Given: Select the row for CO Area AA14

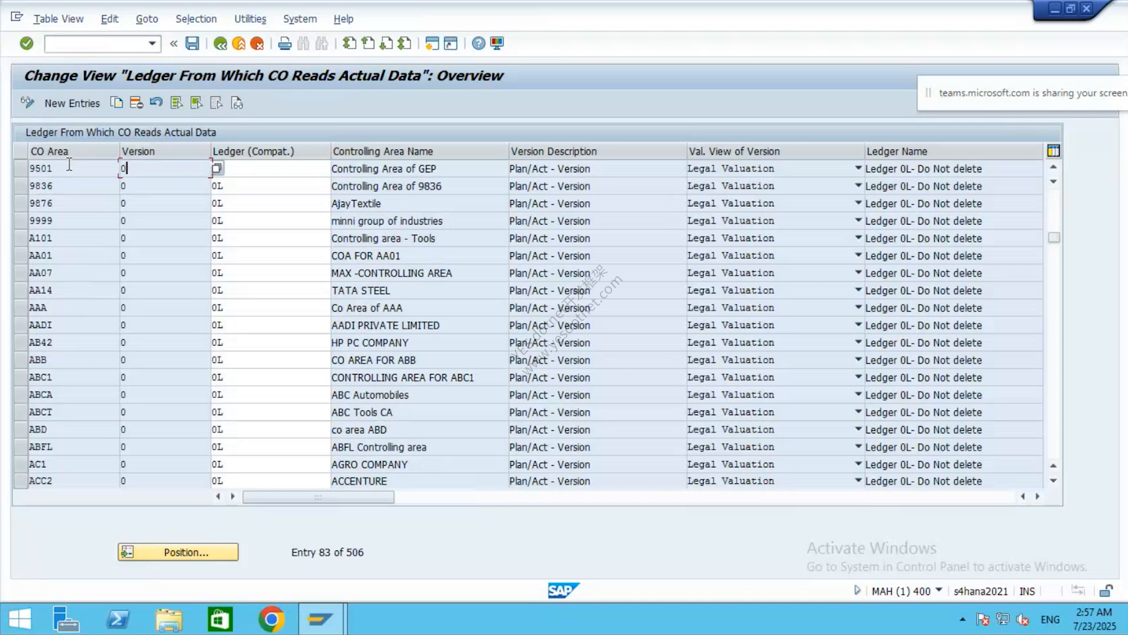Looking at the screenshot, I should 21,290.
